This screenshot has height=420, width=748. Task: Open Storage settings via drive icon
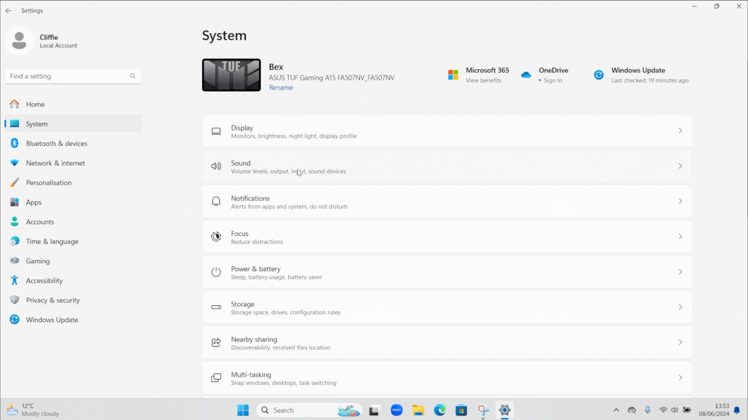coord(216,307)
